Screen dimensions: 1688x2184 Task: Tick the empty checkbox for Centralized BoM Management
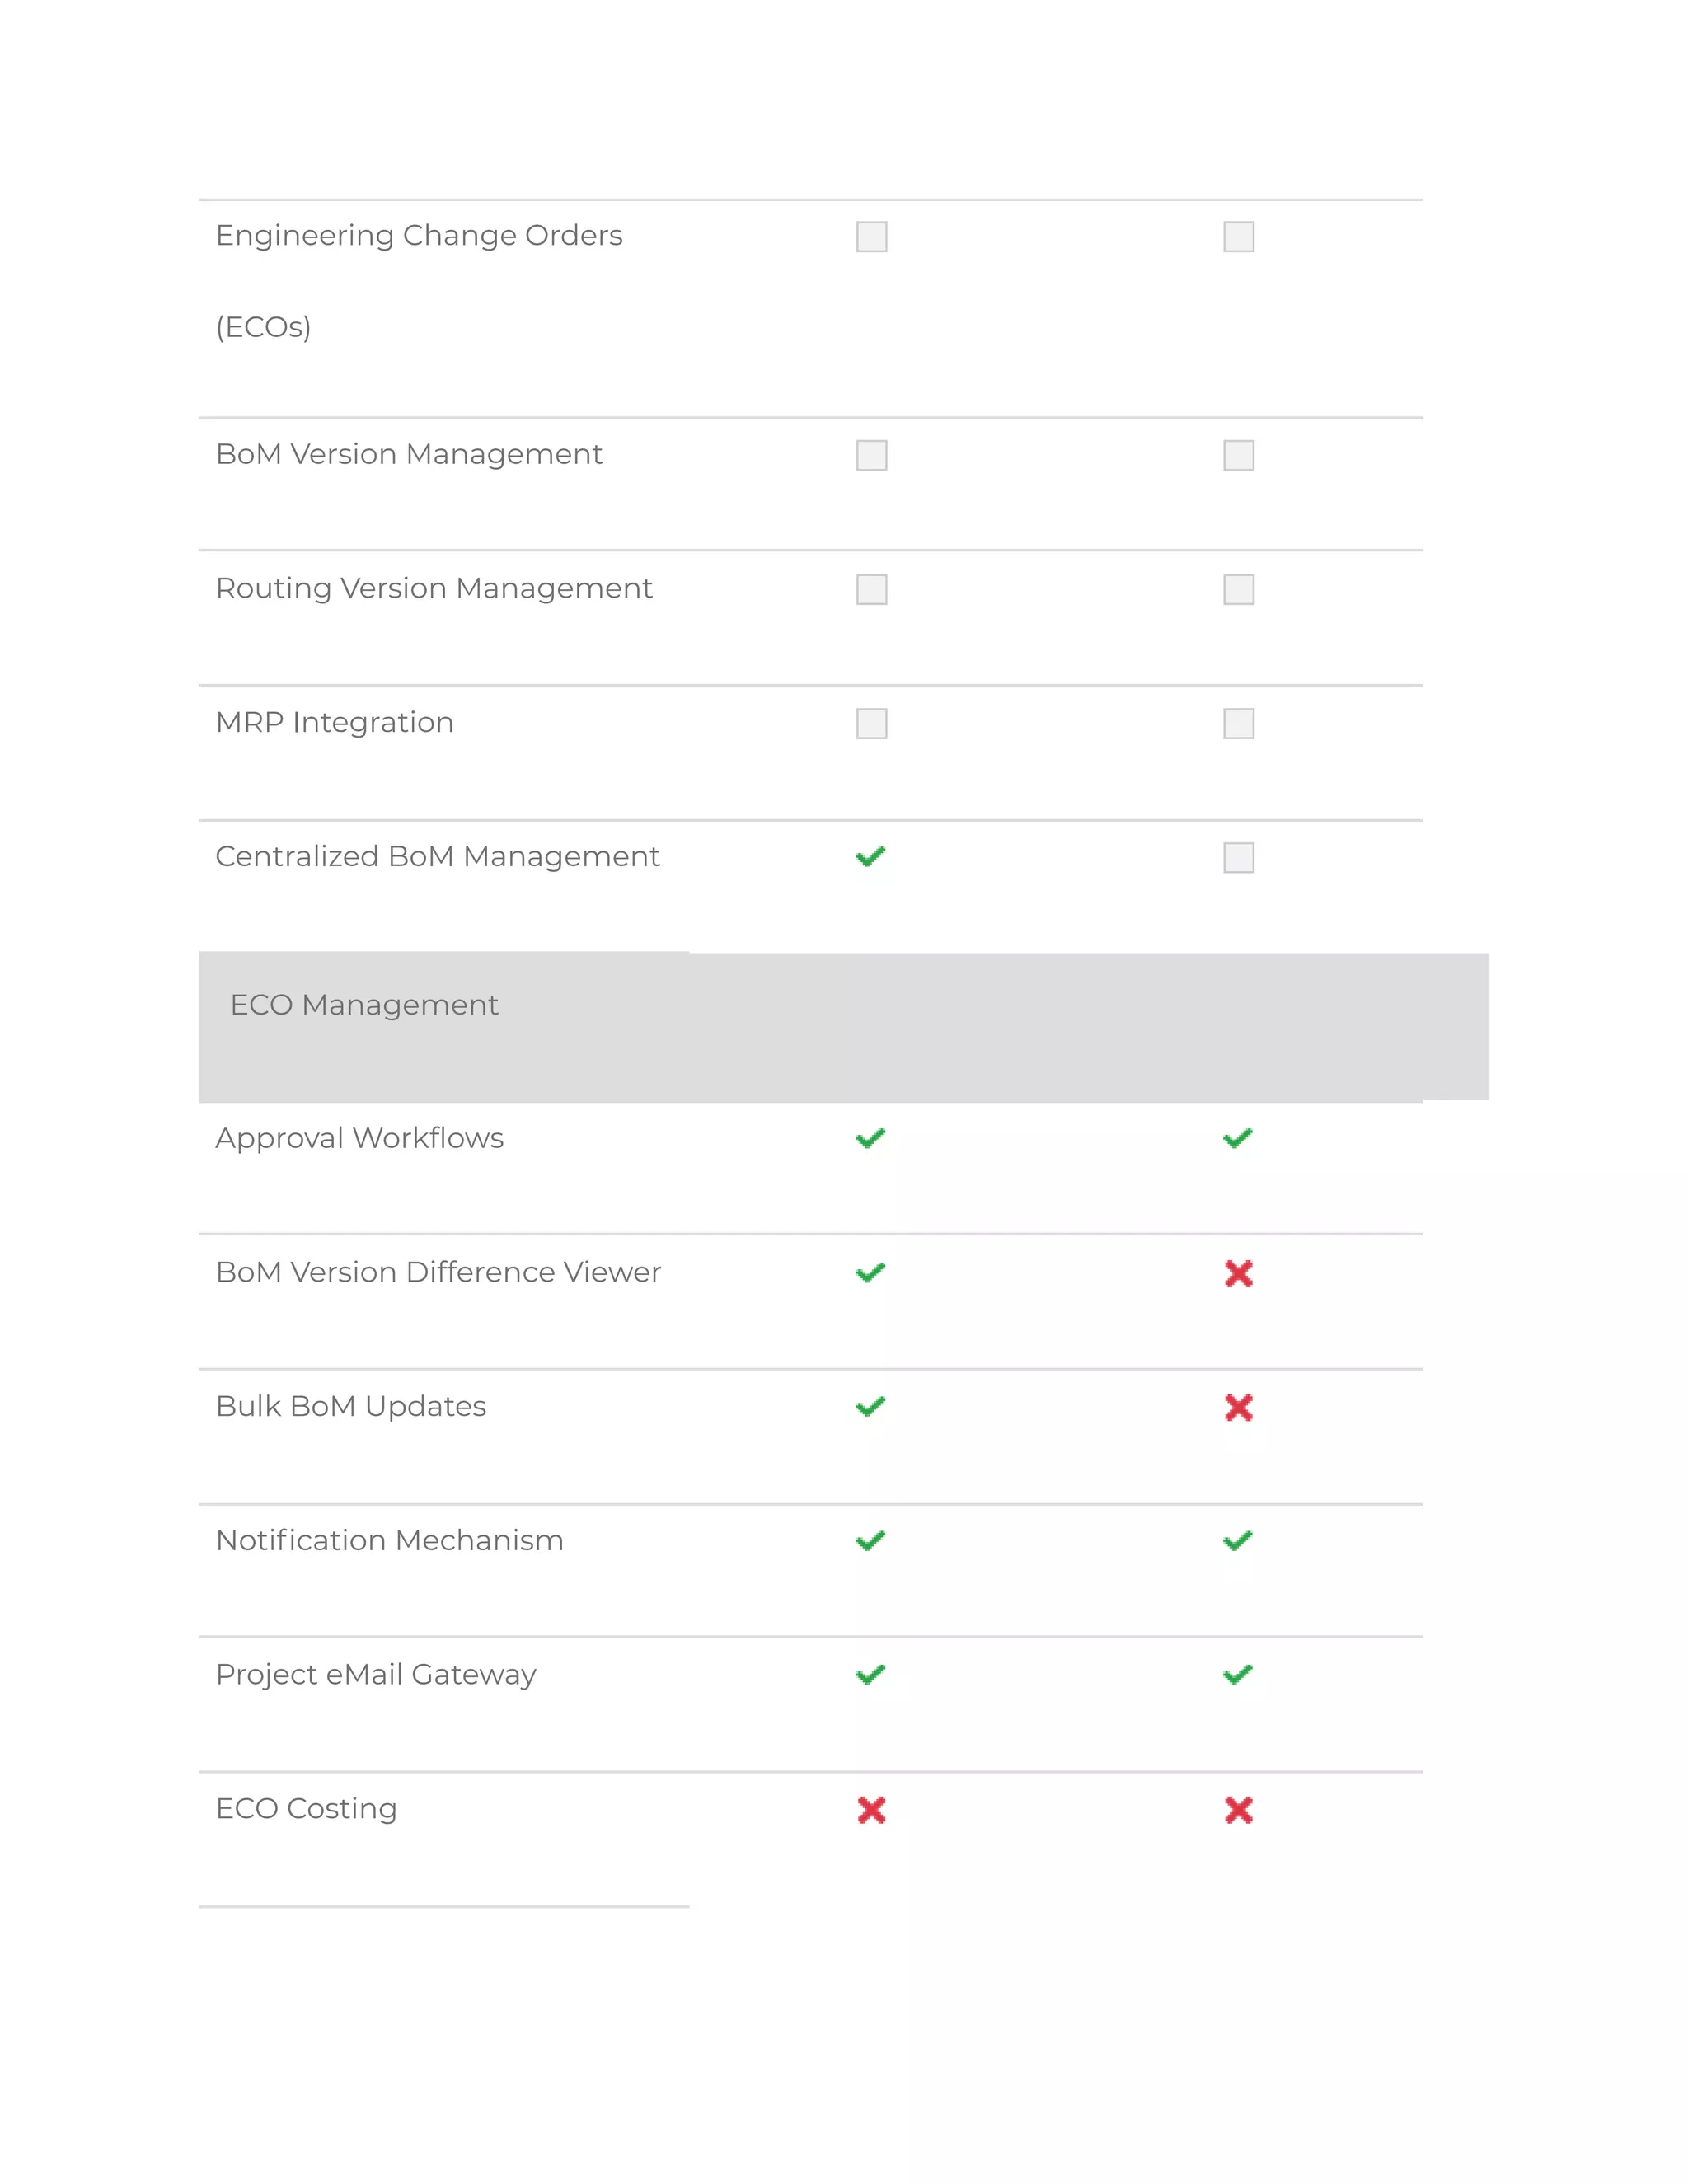(x=1238, y=857)
